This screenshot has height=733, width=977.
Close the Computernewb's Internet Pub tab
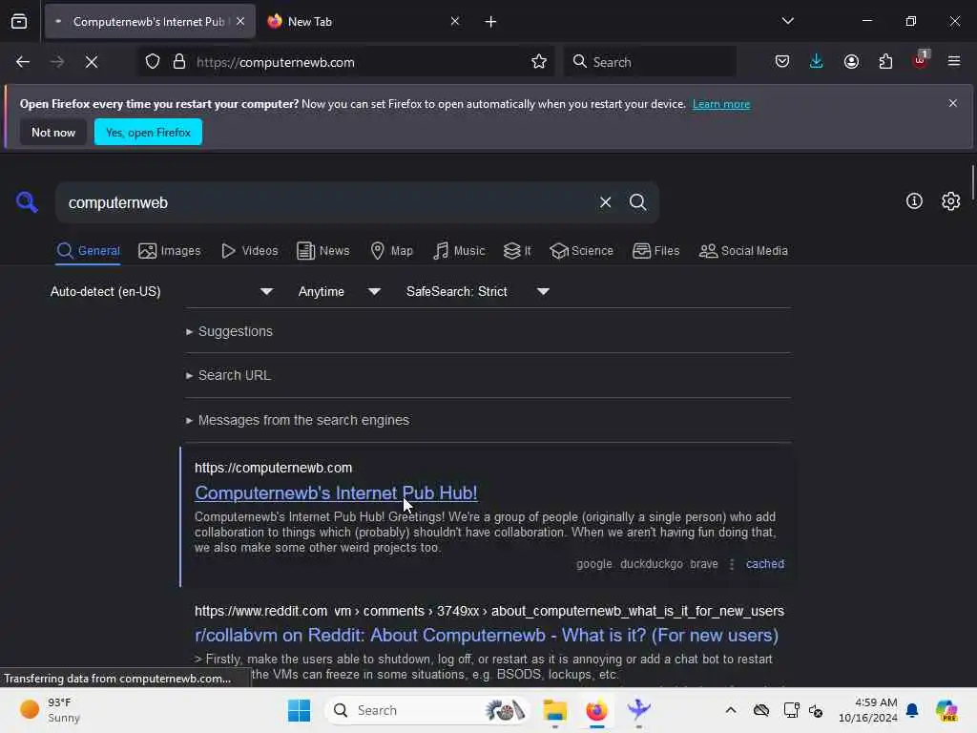pos(240,21)
